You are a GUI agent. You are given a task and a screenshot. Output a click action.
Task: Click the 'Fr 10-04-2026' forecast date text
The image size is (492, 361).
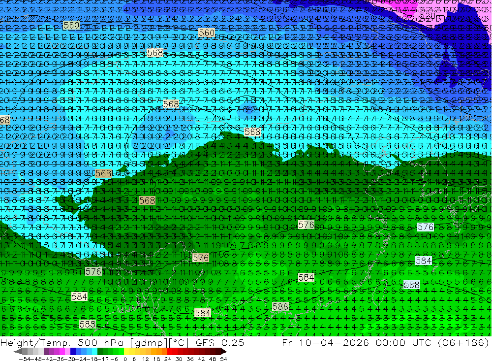click(x=325, y=343)
